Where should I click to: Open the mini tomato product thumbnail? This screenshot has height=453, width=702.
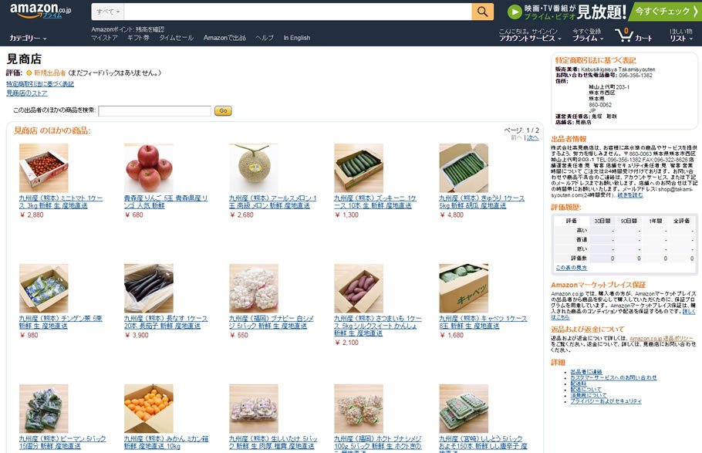tap(43, 167)
